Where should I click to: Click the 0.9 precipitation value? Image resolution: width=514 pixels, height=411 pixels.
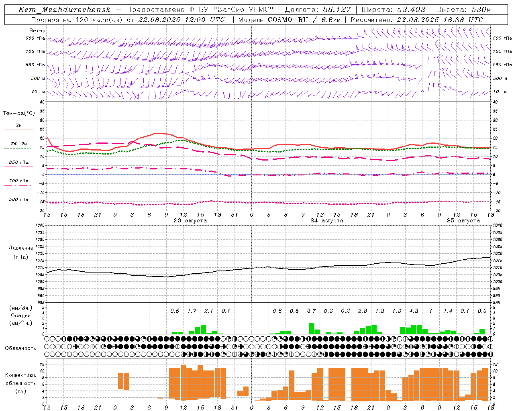(482, 311)
